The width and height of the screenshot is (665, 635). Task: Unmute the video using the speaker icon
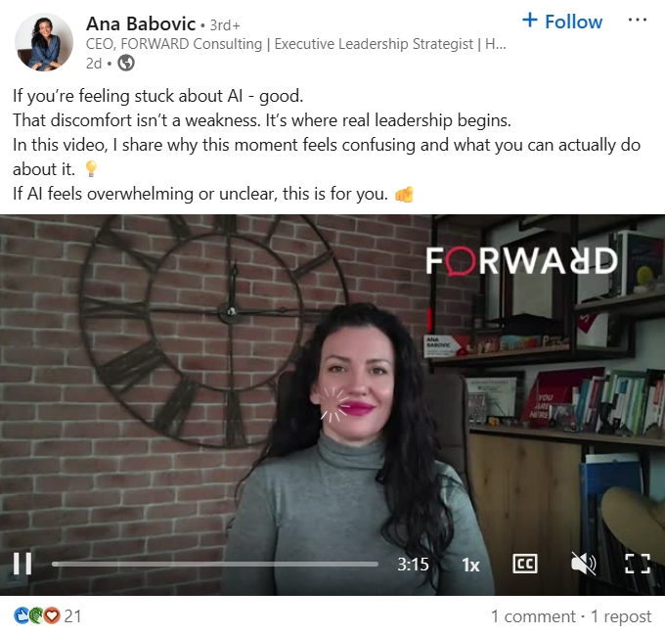click(584, 564)
